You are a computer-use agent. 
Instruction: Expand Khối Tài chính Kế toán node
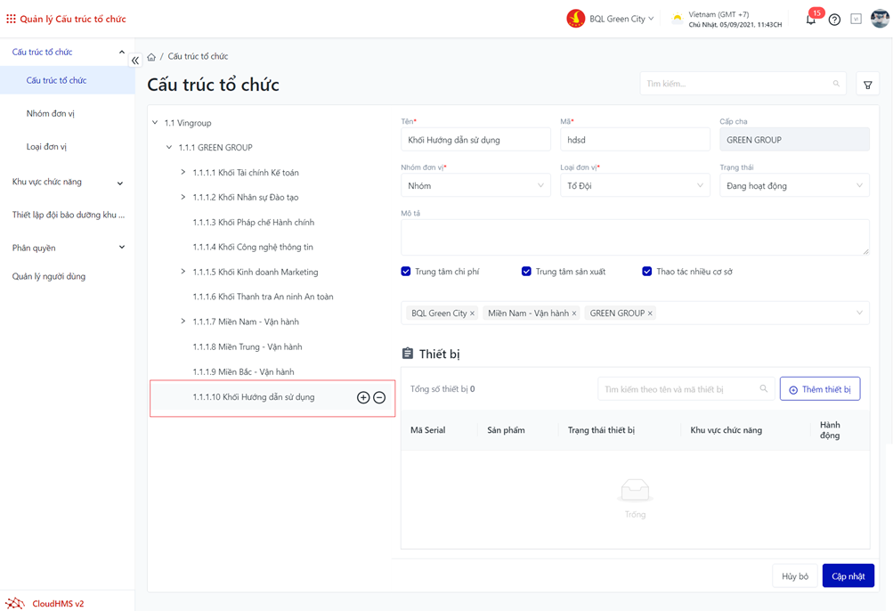click(x=183, y=173)
